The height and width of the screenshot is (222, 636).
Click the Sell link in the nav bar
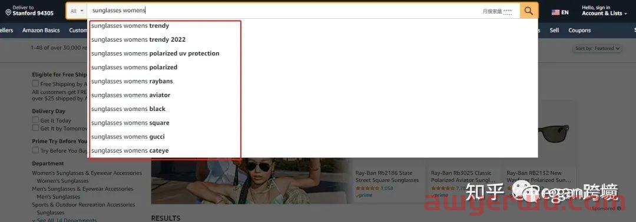pyautogui.click(x=555, y=31)
